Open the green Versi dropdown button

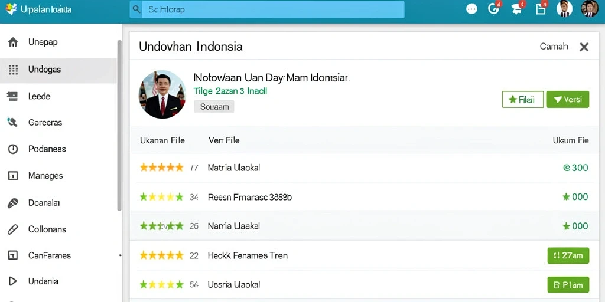(x=568, y=99)
